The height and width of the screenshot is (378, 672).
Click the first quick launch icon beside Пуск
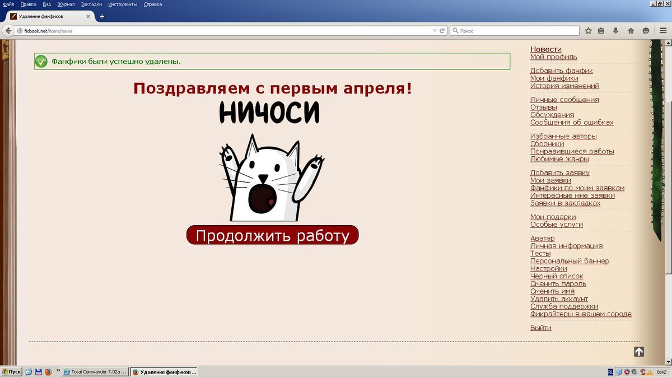coord(29,372)
